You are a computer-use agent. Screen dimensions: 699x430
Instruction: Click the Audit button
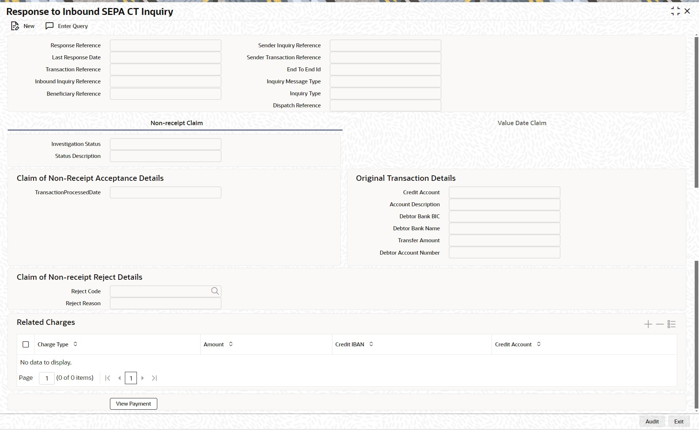pos(652,421)
